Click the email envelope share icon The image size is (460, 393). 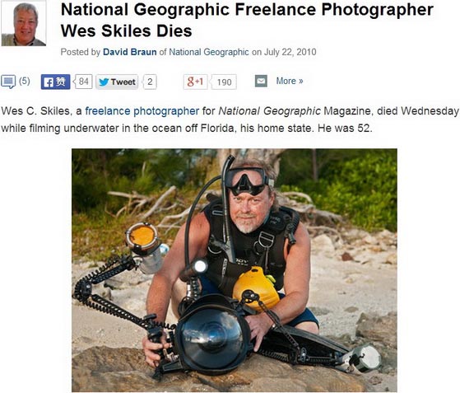click(261, 81)
